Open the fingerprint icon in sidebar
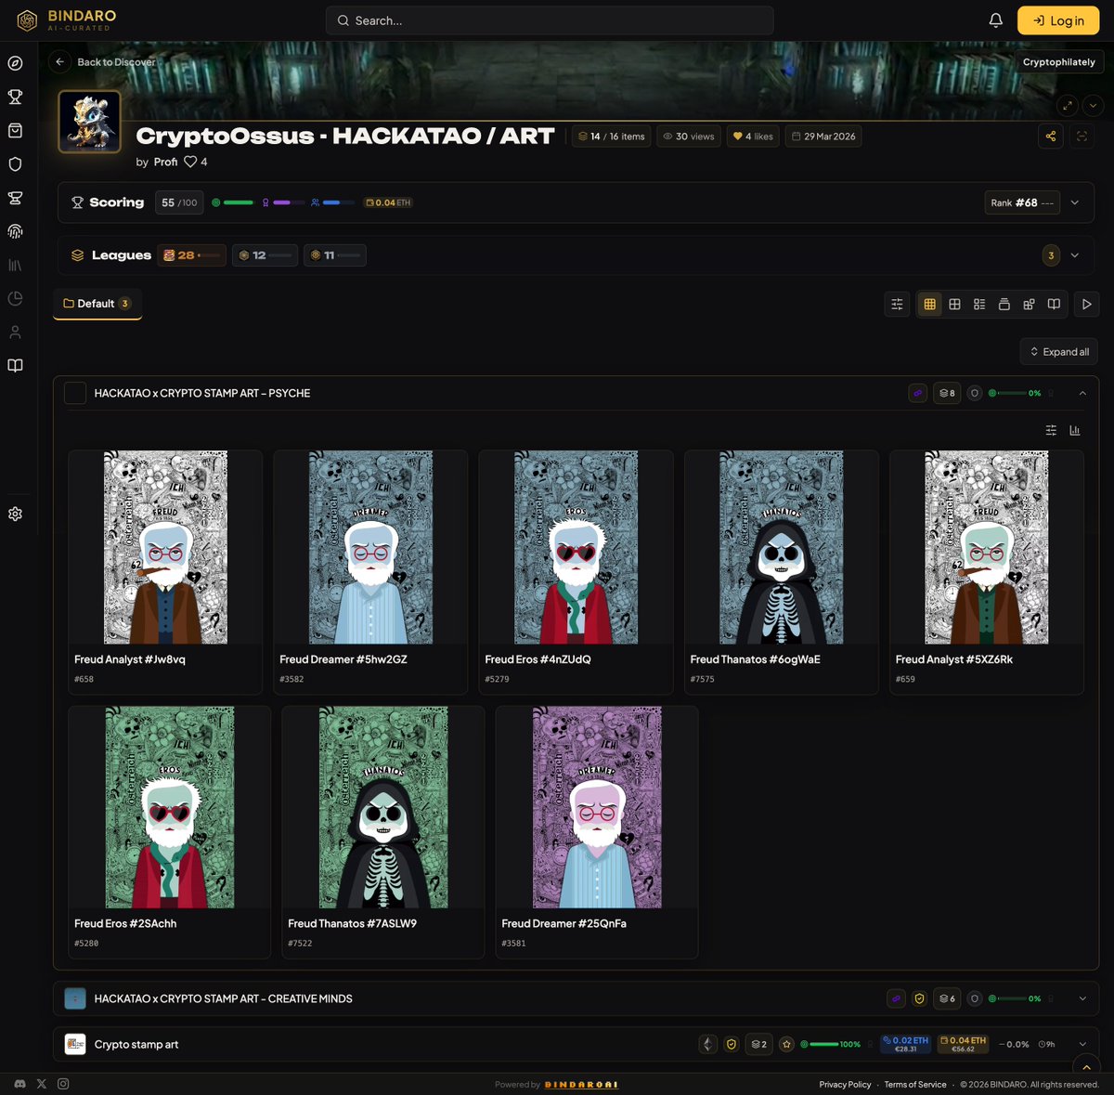The image size is (1114, 1095). [x=15, y=231]
